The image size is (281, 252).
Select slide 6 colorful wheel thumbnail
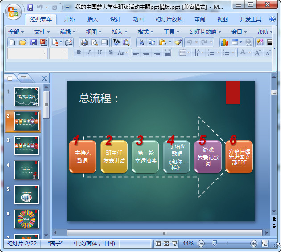26,219
